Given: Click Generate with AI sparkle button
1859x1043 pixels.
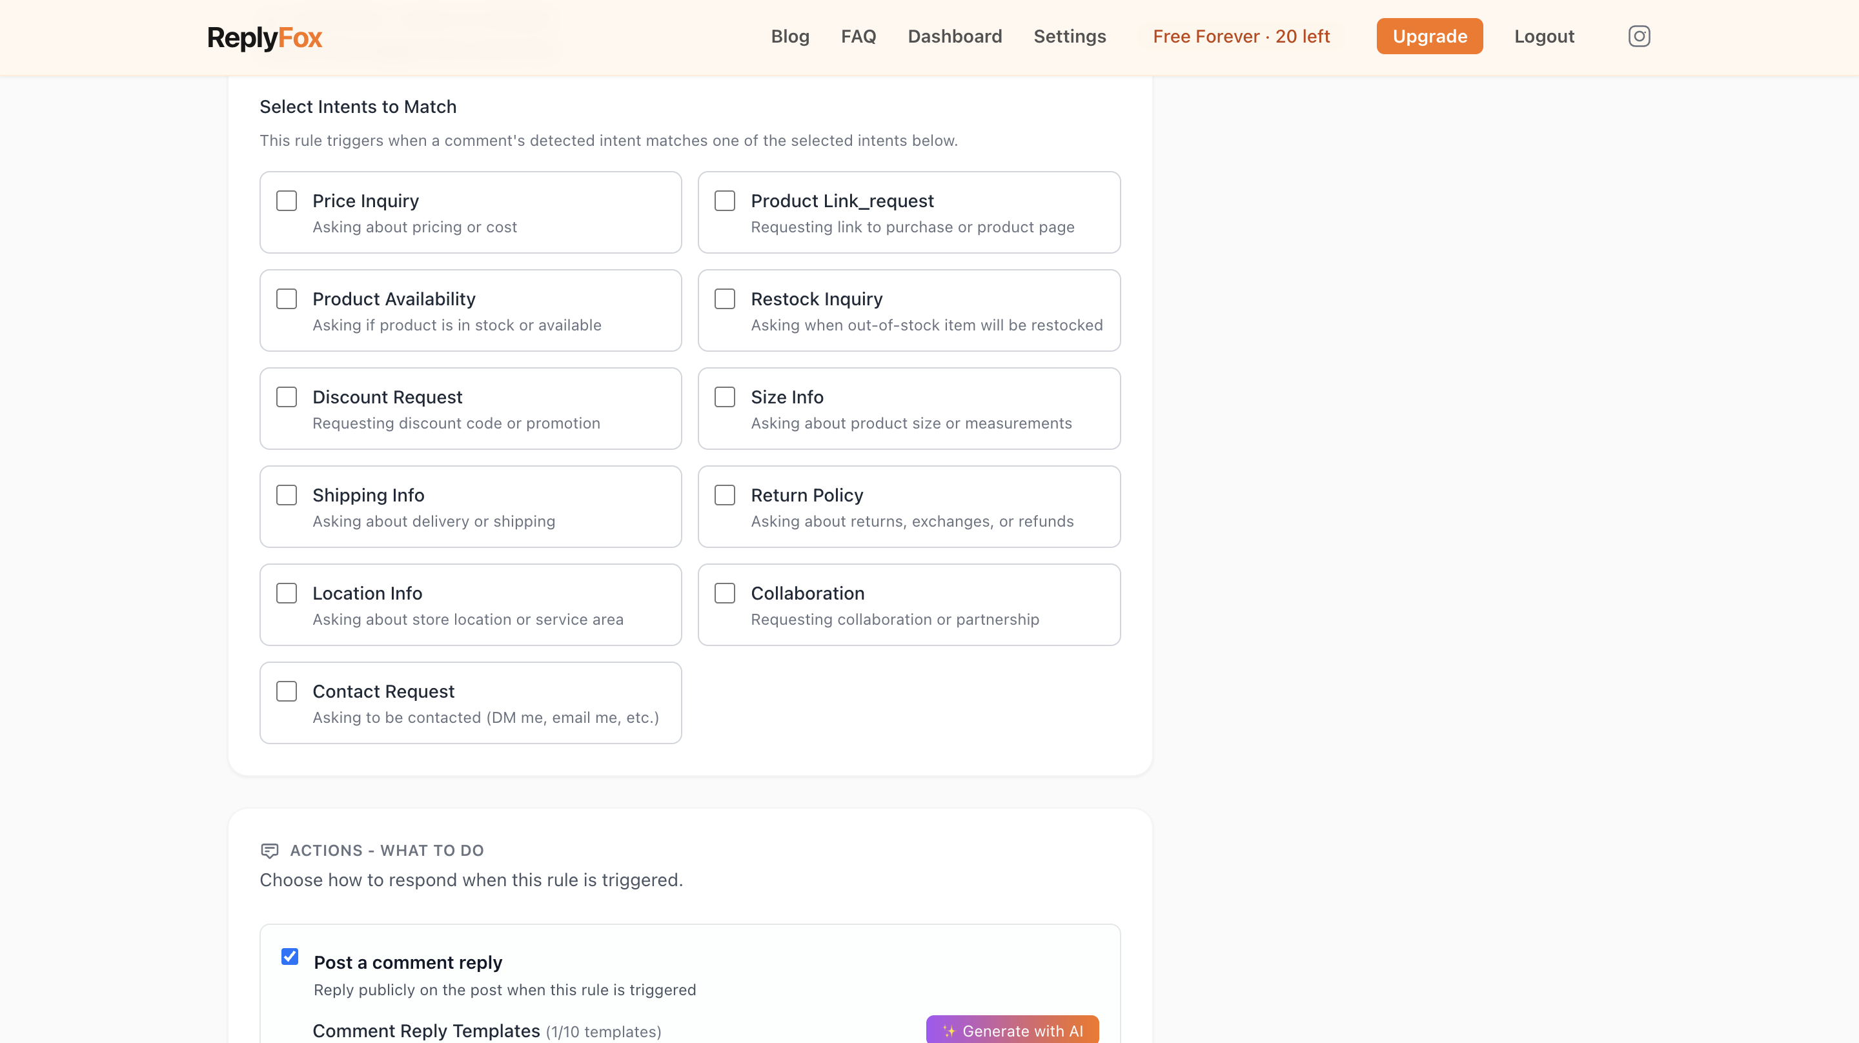Looking at the screenshot, I should (1011, 1030).
